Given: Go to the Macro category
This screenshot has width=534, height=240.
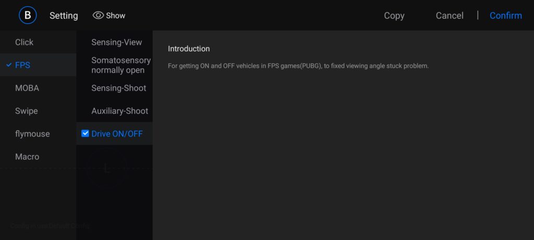Looking at the screenshot, I should click(x=27, y=157).
